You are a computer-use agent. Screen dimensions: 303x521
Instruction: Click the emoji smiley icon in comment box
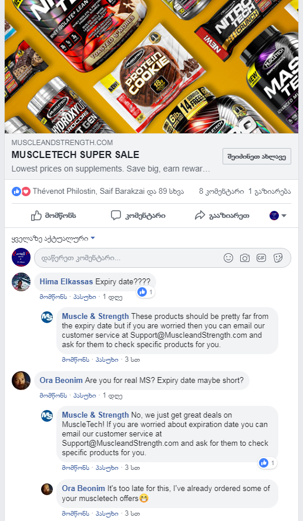[228, 258]
